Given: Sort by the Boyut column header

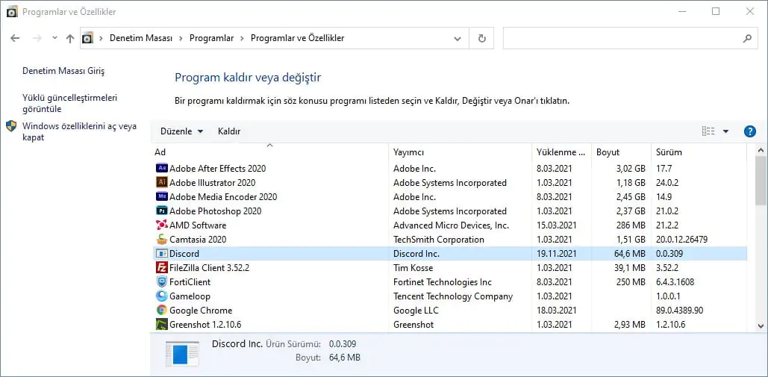Looking at the screenshot, I should 621,152.
